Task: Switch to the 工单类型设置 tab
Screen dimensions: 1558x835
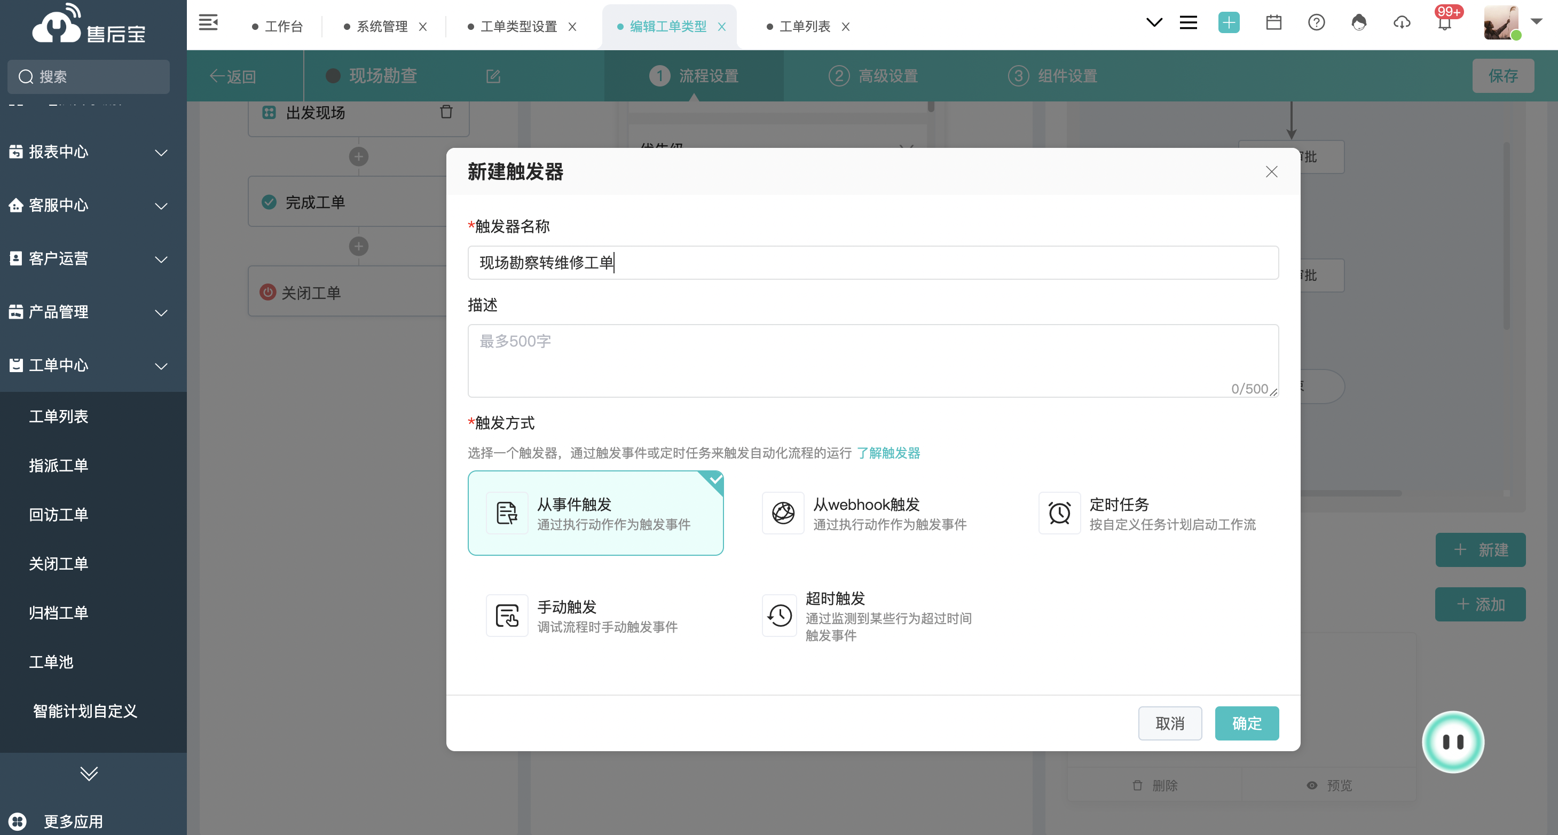Action: [x=512, y=27]
